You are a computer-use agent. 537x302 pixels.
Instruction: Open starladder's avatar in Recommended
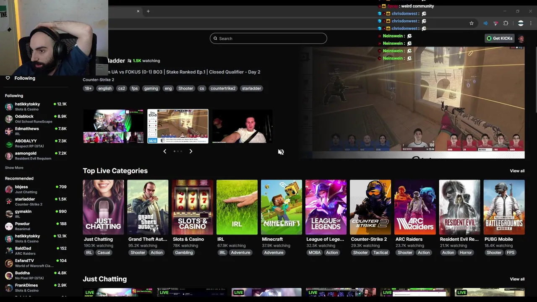9,201
